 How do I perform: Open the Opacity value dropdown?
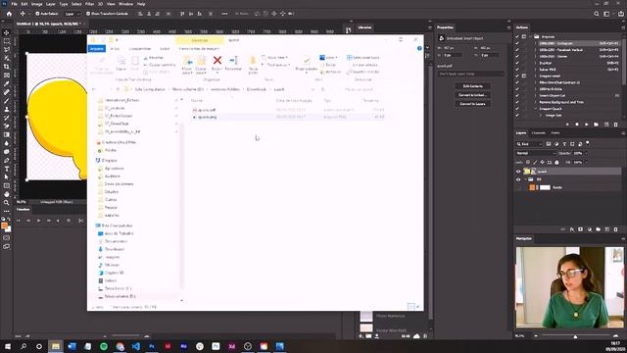pyautogui.click(x=587, y=153)
